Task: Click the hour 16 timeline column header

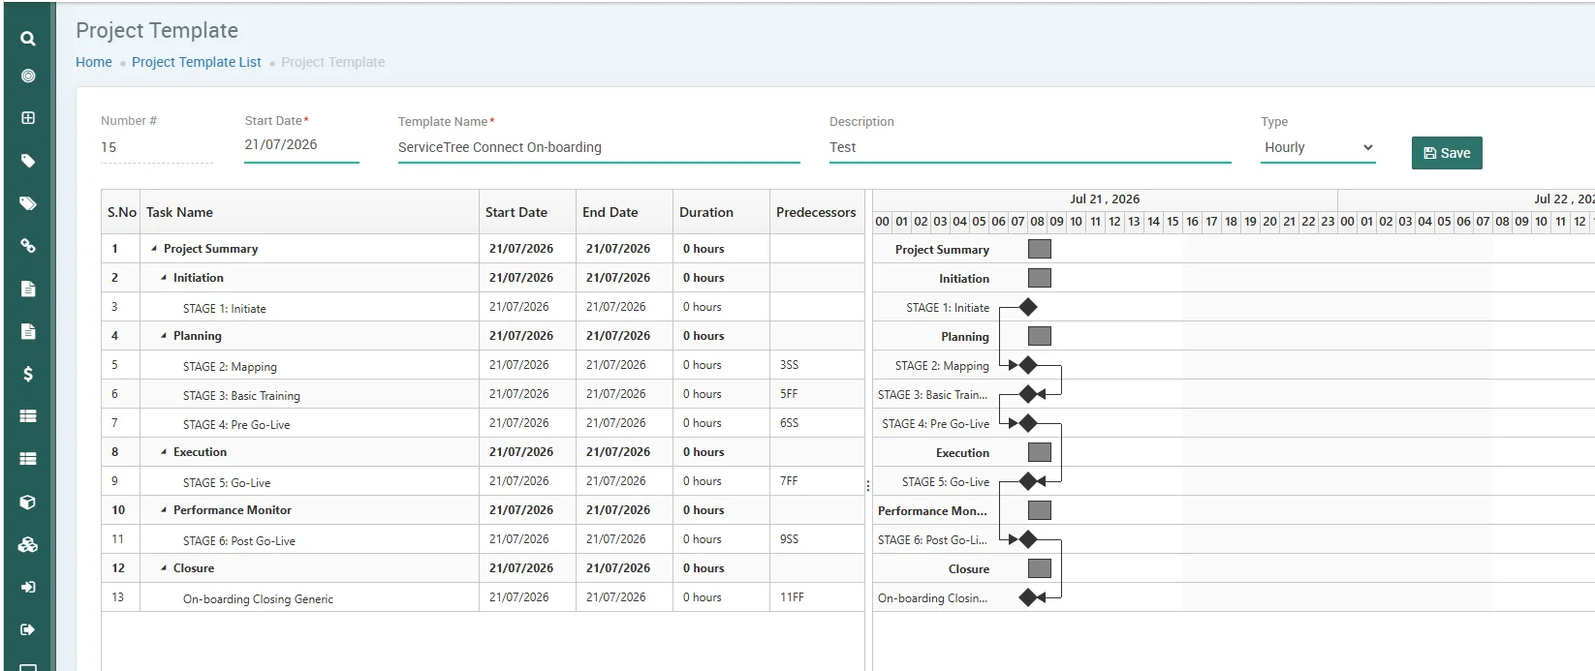Action: [1192, 222]
